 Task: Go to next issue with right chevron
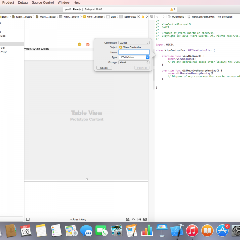[x=147, y=17]
